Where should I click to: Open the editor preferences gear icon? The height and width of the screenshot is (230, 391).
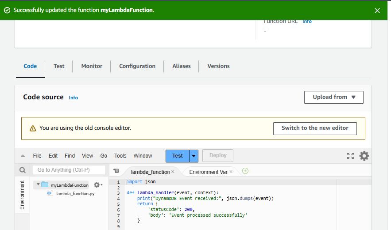[x=364, y=156]
